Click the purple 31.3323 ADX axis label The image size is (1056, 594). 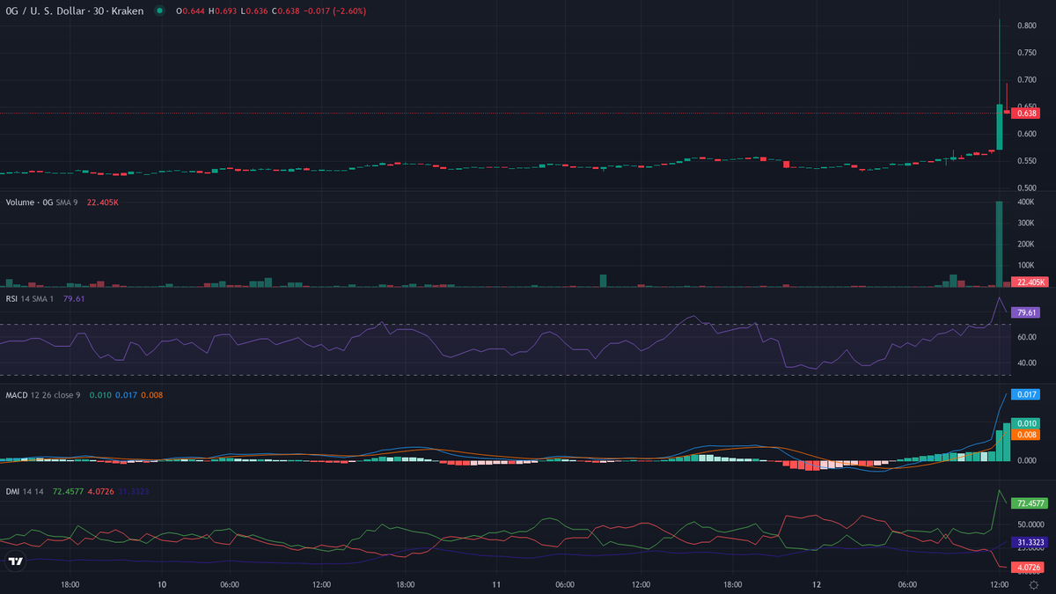click(1031, 542)
